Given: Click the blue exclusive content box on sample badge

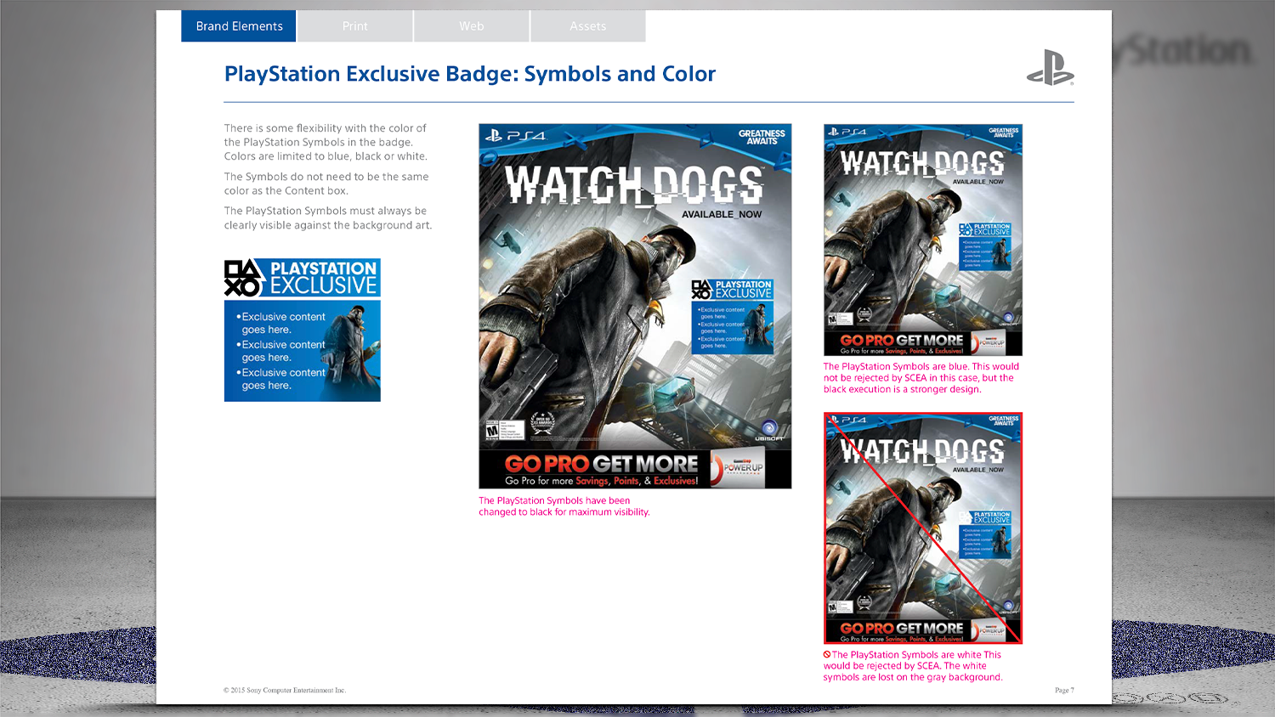Looking at the screenshot, I should (x=302, y=351).
